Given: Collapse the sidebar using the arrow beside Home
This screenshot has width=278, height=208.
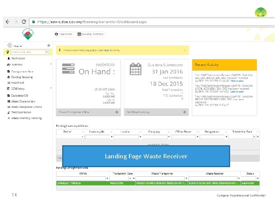Looking at the screenshot, I should coord(48,45).
